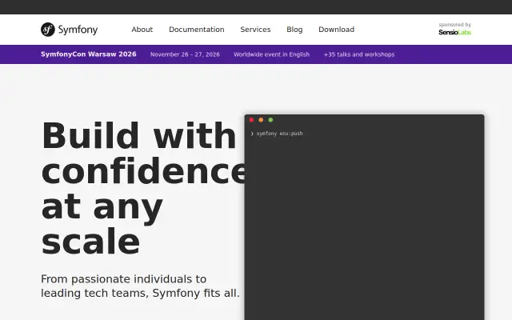Click the "symfony env:push" terminal command
Screen dimensions: 512x320
pyautogui.click(x=279, y=134)
